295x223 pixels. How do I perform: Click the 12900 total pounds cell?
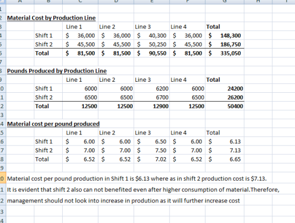click(152, 106)
